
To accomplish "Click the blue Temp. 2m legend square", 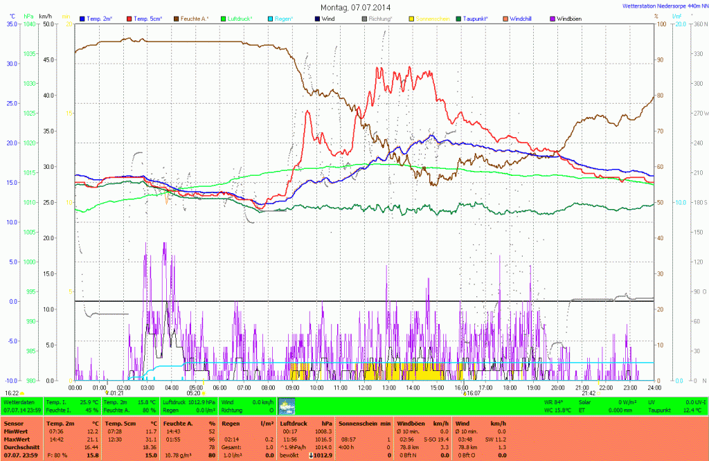I will (x=82, y=18).
